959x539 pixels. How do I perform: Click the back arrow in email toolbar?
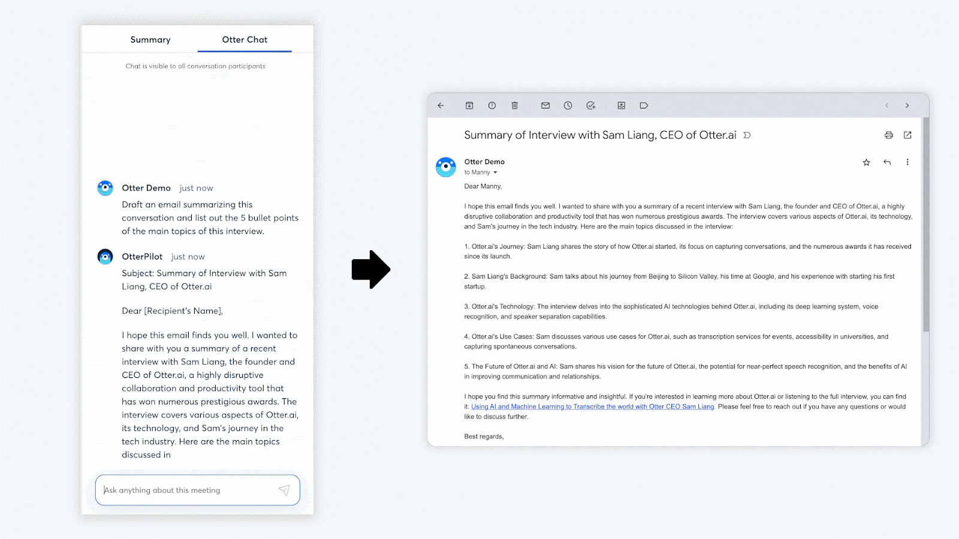tap(441, 105)
